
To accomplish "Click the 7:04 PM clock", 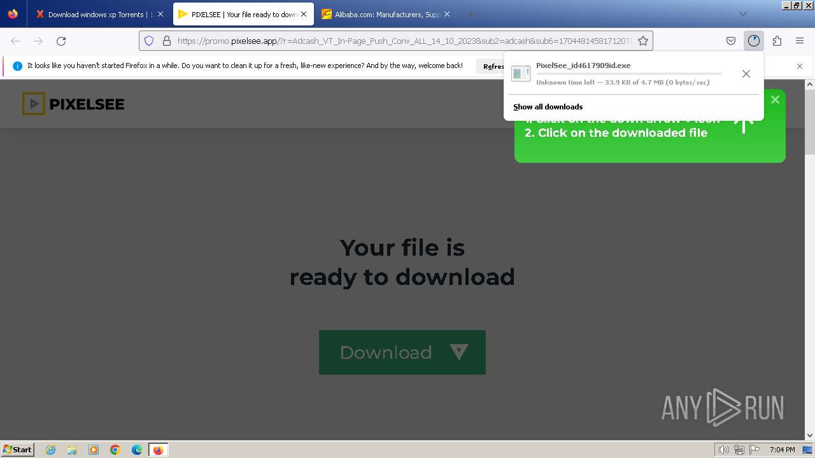I will [x=782, y=450].
